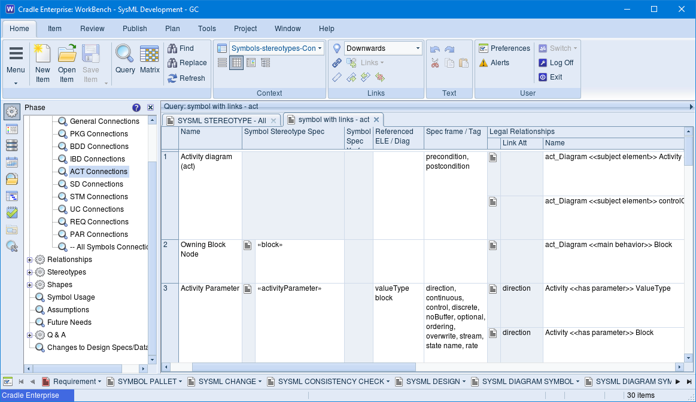Switch to list view style icon
Image resolution: width=696 pixels, height=402 pixels.
click(x=223, y=63)
